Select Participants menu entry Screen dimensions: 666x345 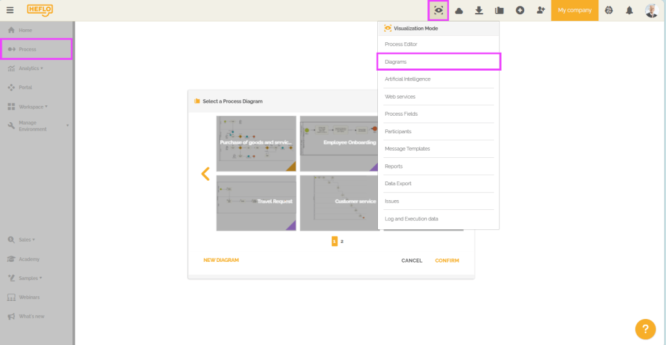pyautogui.click(x=438, y=131)
